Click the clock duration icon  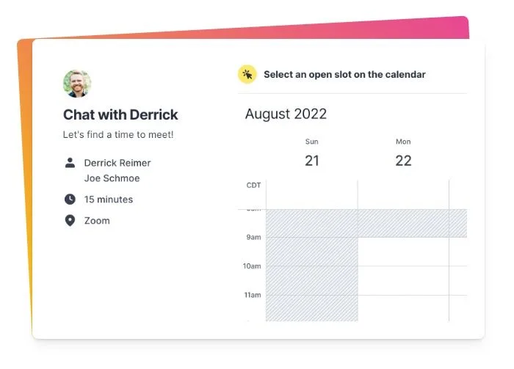[70, 199]
